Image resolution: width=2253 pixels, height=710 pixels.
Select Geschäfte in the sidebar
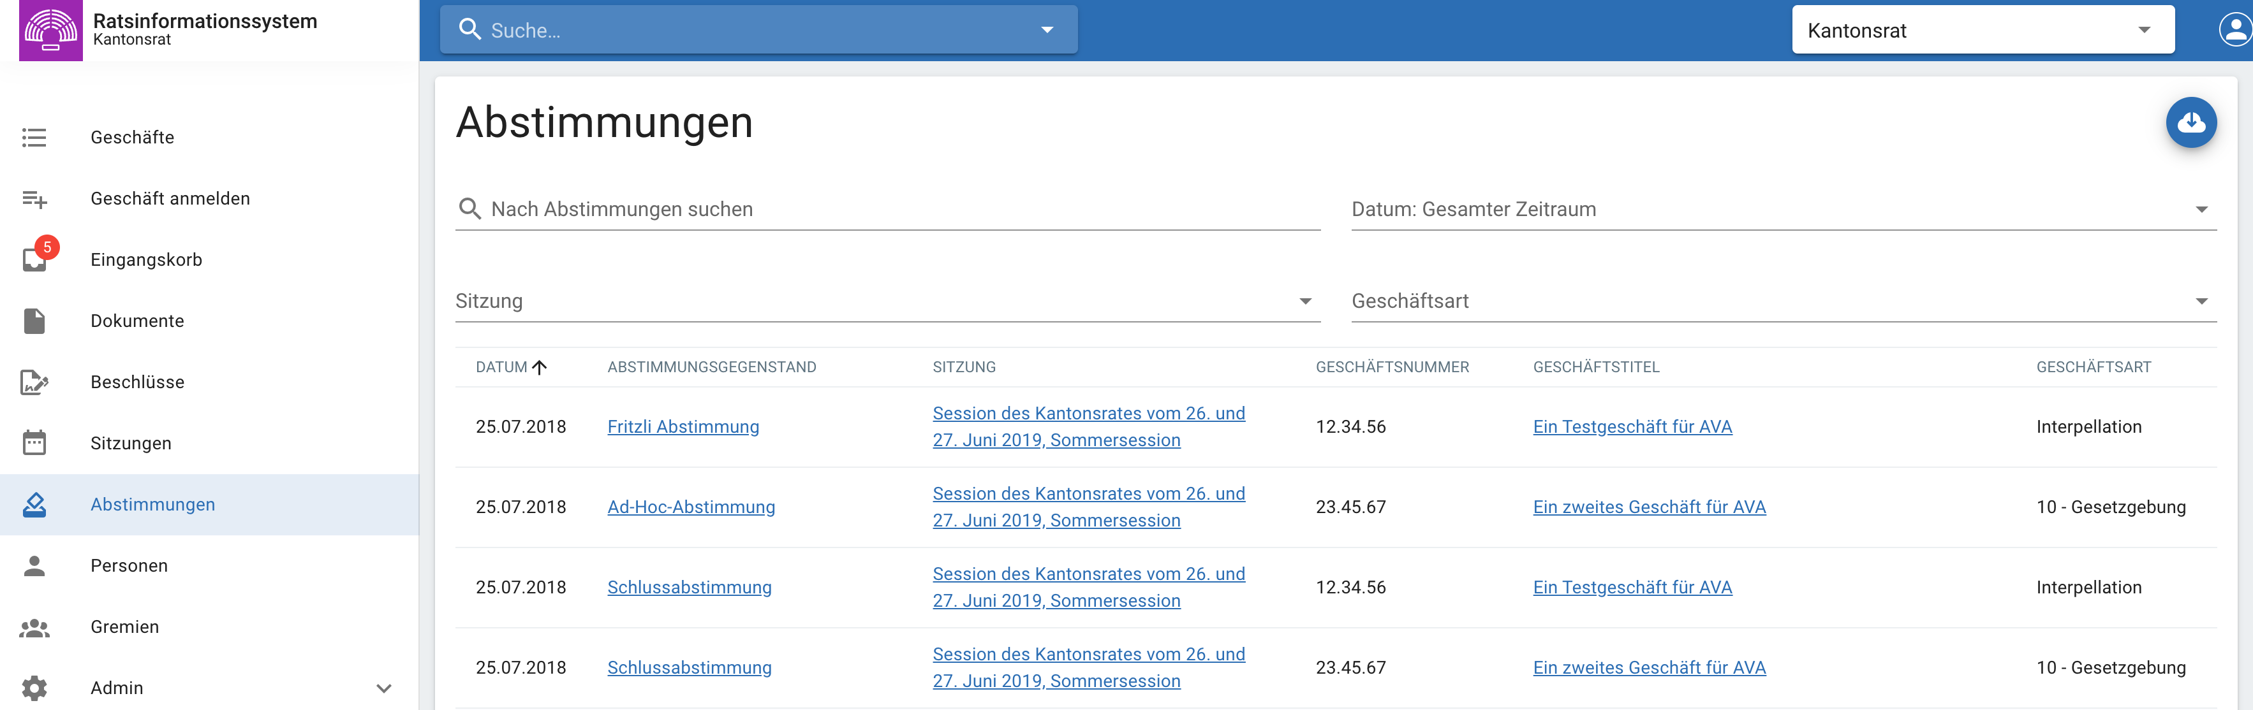click(x=132, y=137)
